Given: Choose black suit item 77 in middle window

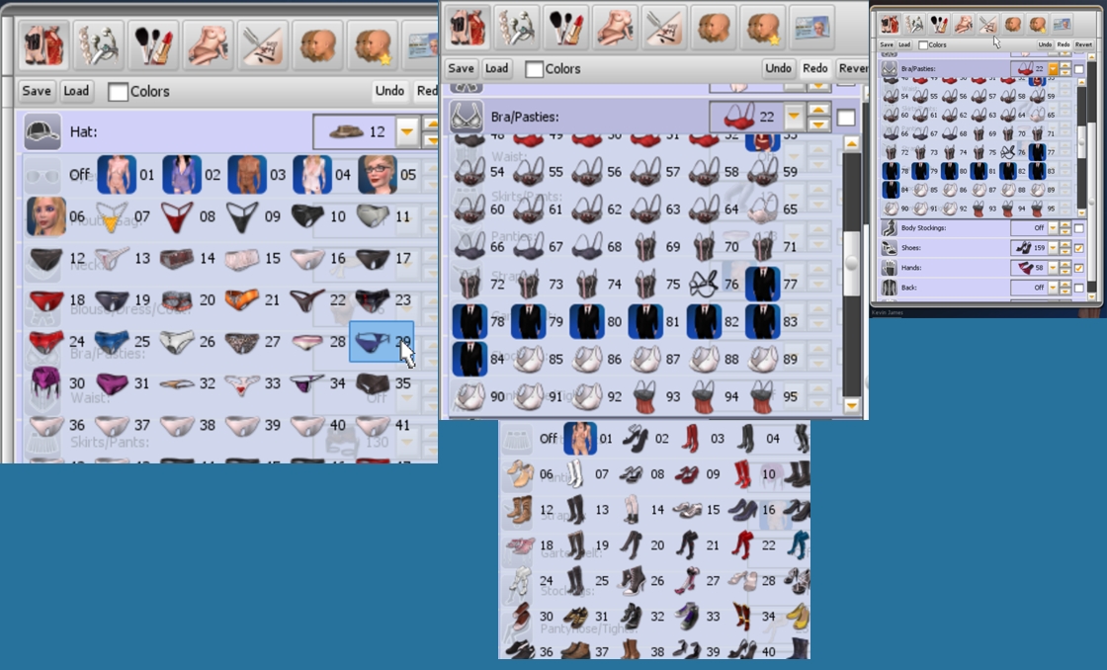Looking at the screenshot, I should click(762, 284).
